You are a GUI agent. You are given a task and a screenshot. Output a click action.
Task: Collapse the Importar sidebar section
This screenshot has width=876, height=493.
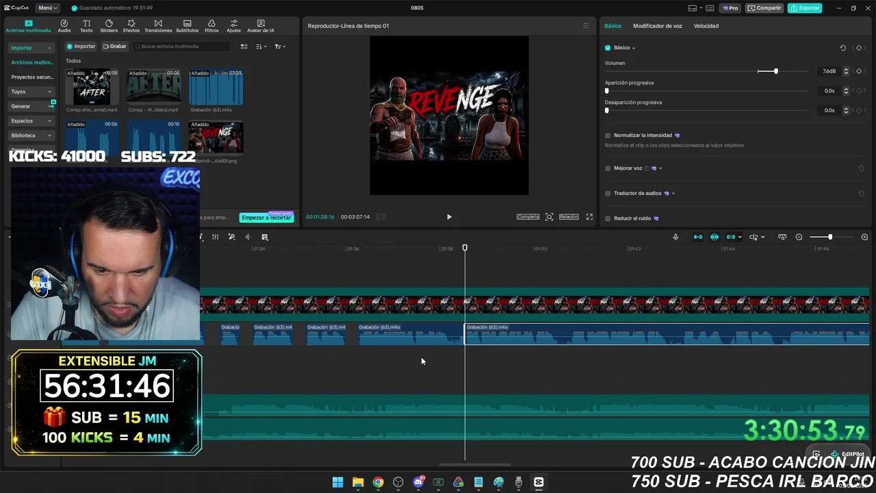pos(49,48)
